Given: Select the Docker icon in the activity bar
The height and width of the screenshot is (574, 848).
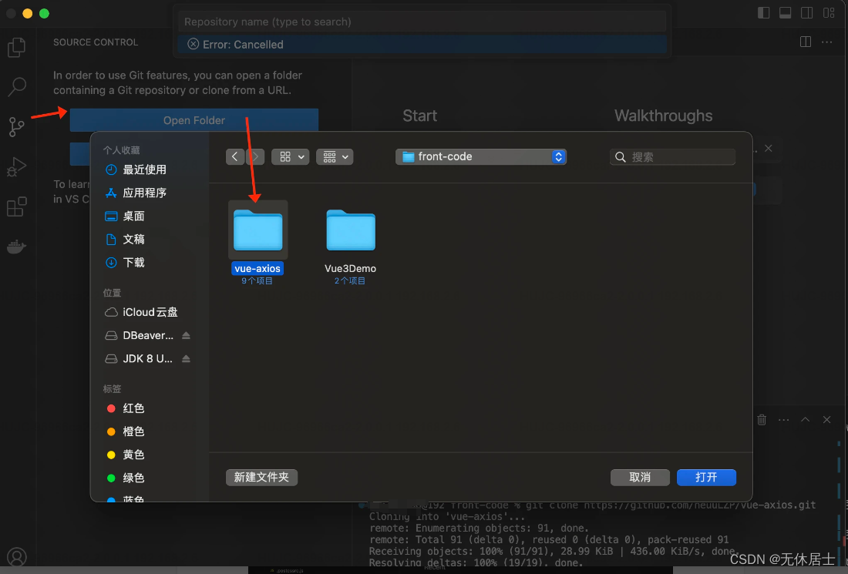Looking at the screenshot, I should coord(16,247).
